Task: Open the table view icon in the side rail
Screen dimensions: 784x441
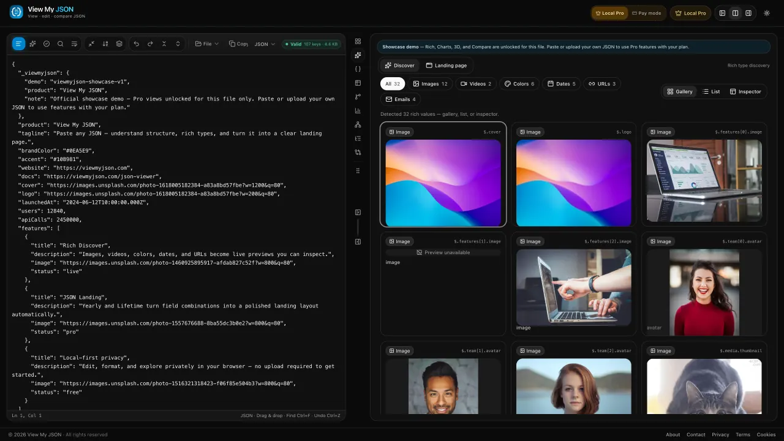Action: (358, 83)
